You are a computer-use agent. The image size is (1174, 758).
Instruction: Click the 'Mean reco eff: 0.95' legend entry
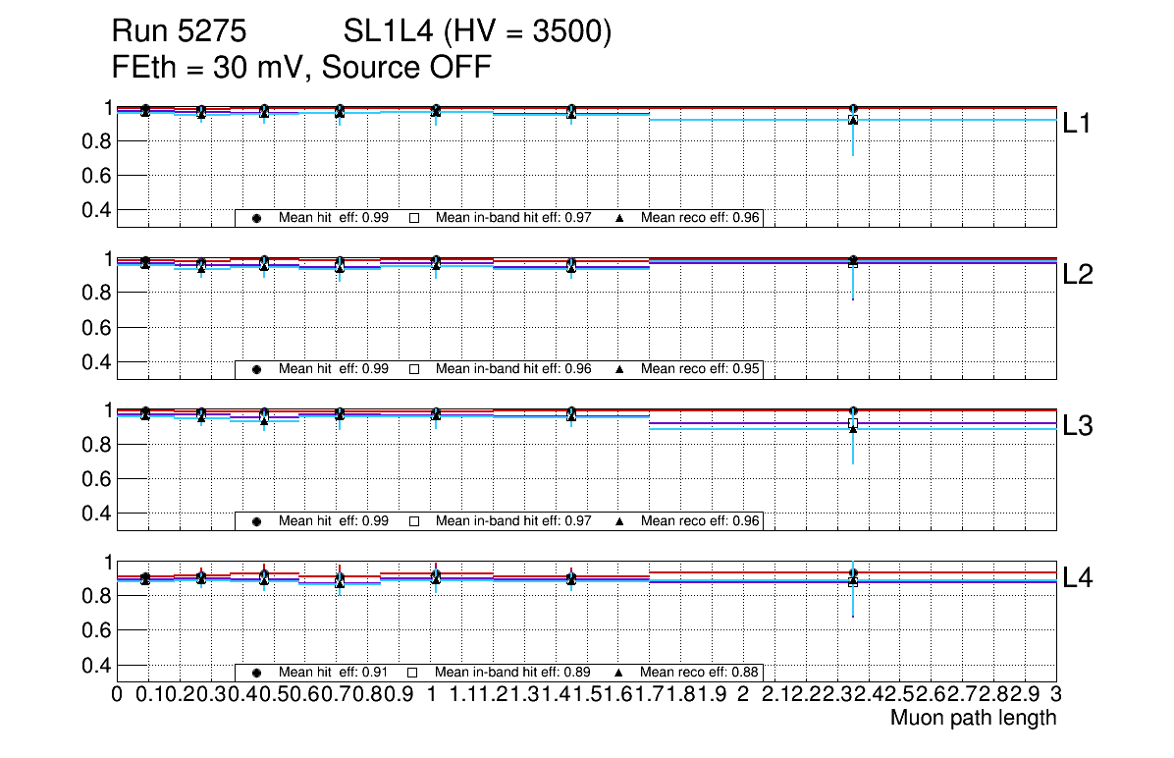tap(700, 369)
